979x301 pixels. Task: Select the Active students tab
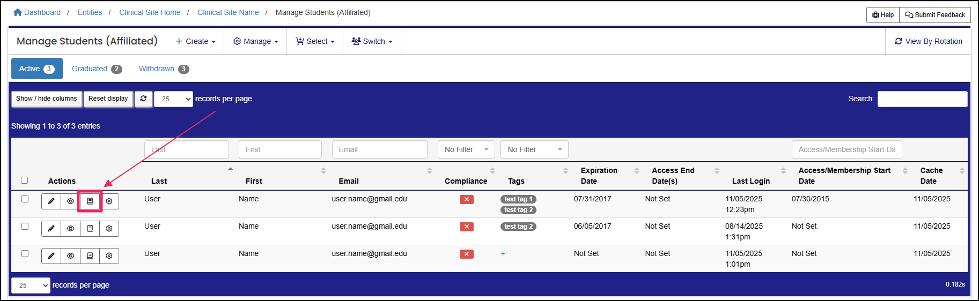click(37, 69)
